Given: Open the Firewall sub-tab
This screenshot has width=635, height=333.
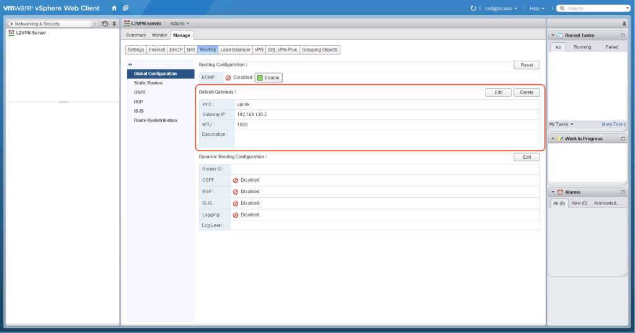Looking at the screenshot, I should (157, 50).
